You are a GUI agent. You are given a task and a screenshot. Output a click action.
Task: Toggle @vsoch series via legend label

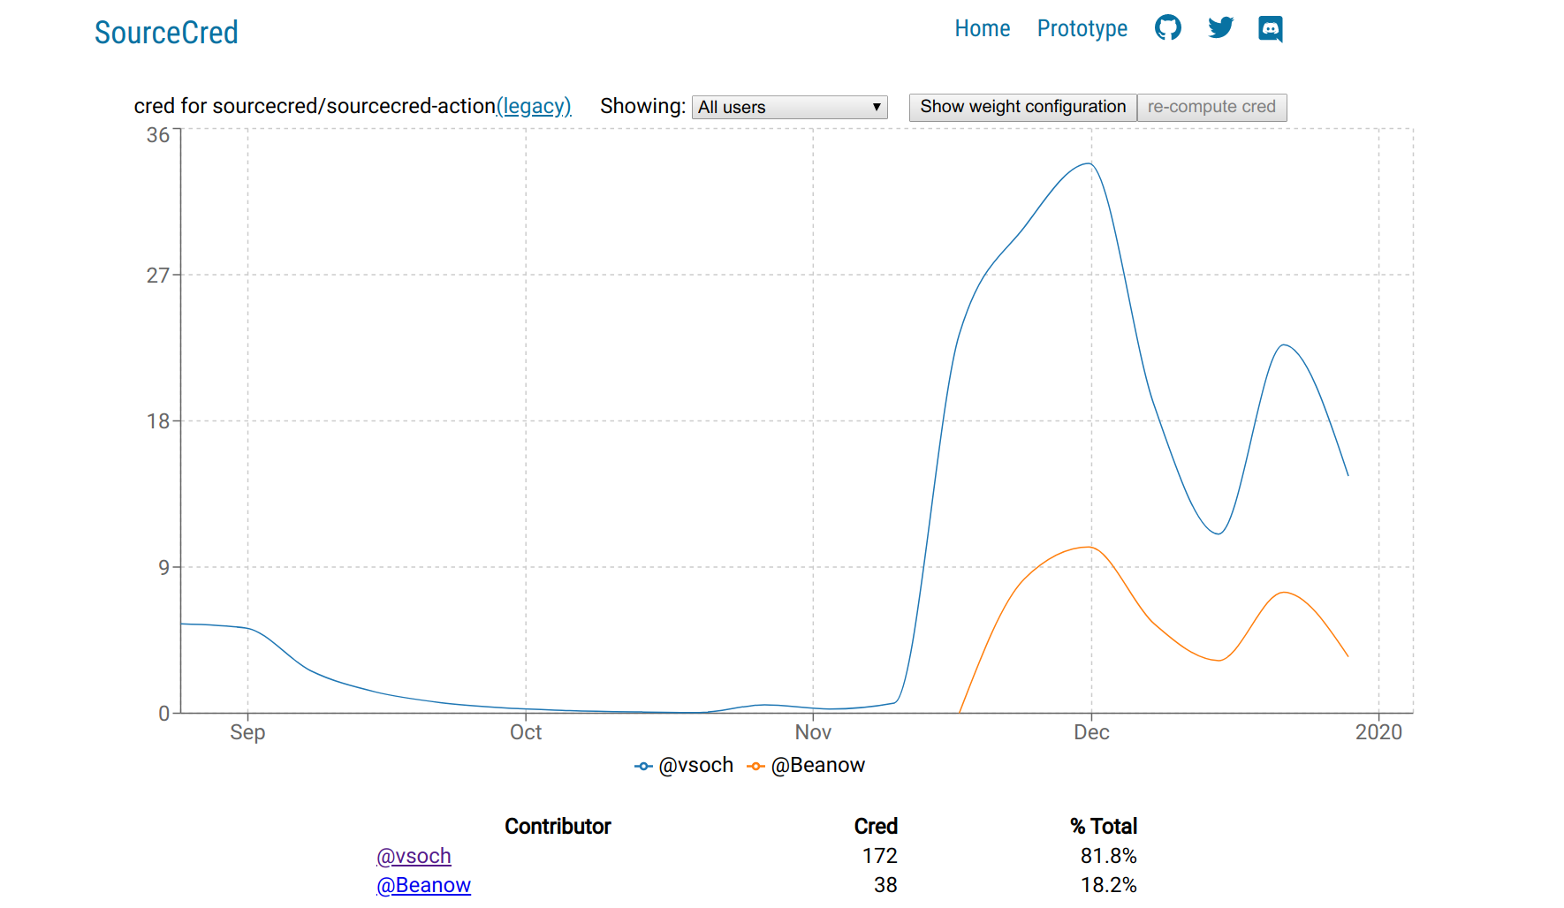pyautogui.click(x=696, y=765)
